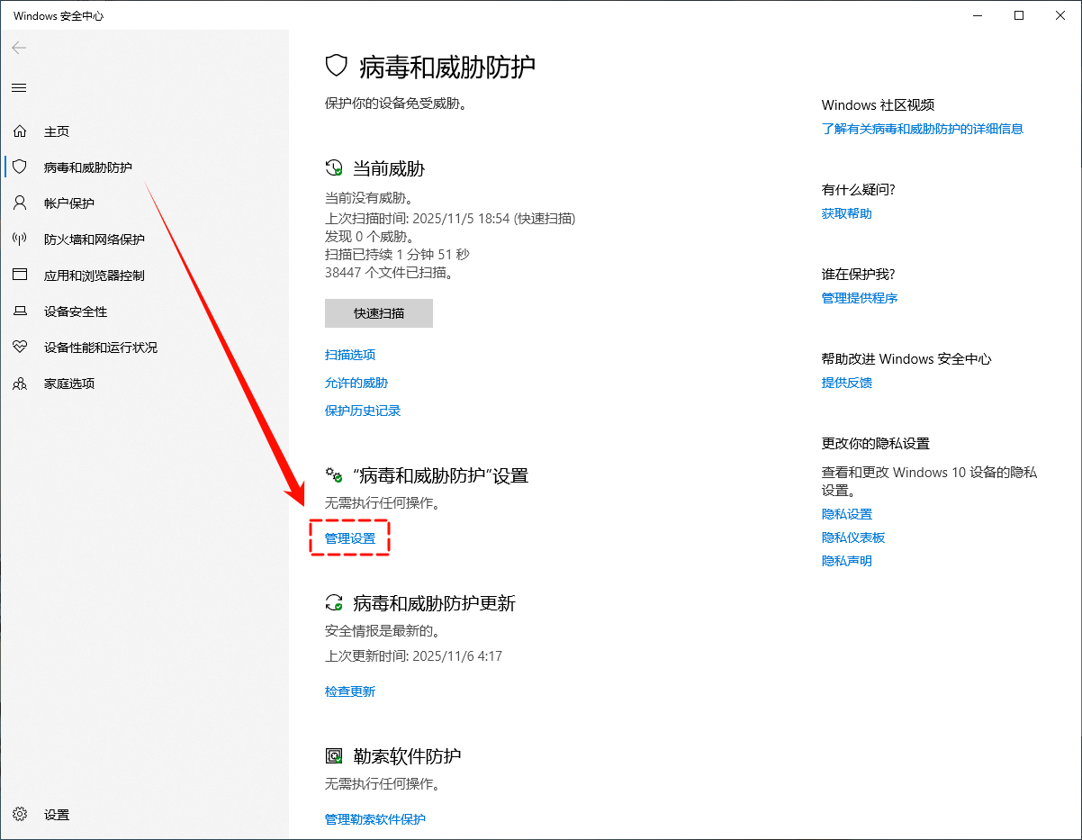
Task: Click the 病毒和威胁防护更新 heading
Action: (434, 603)
